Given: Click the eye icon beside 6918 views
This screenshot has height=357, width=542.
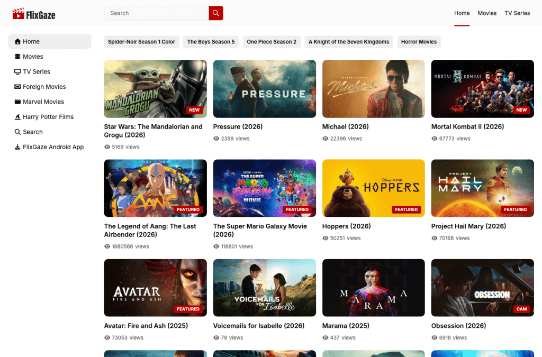Looking at the screenshot, I should 435,337.
